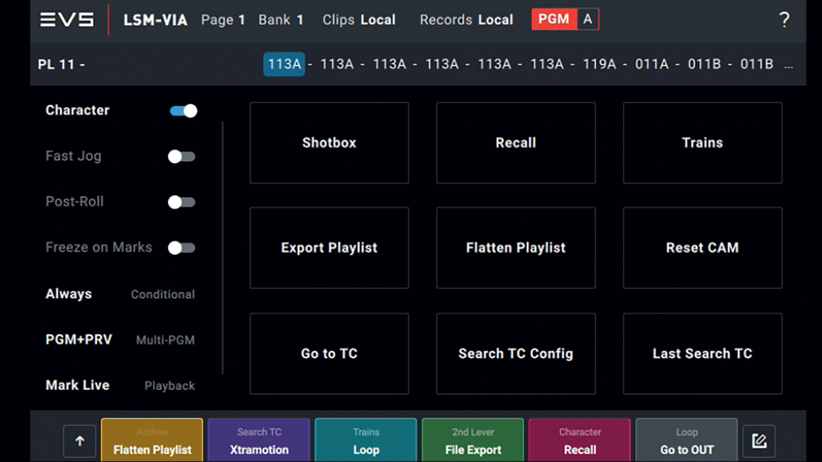Click the PGM A channel indicator

click(565, 19)
